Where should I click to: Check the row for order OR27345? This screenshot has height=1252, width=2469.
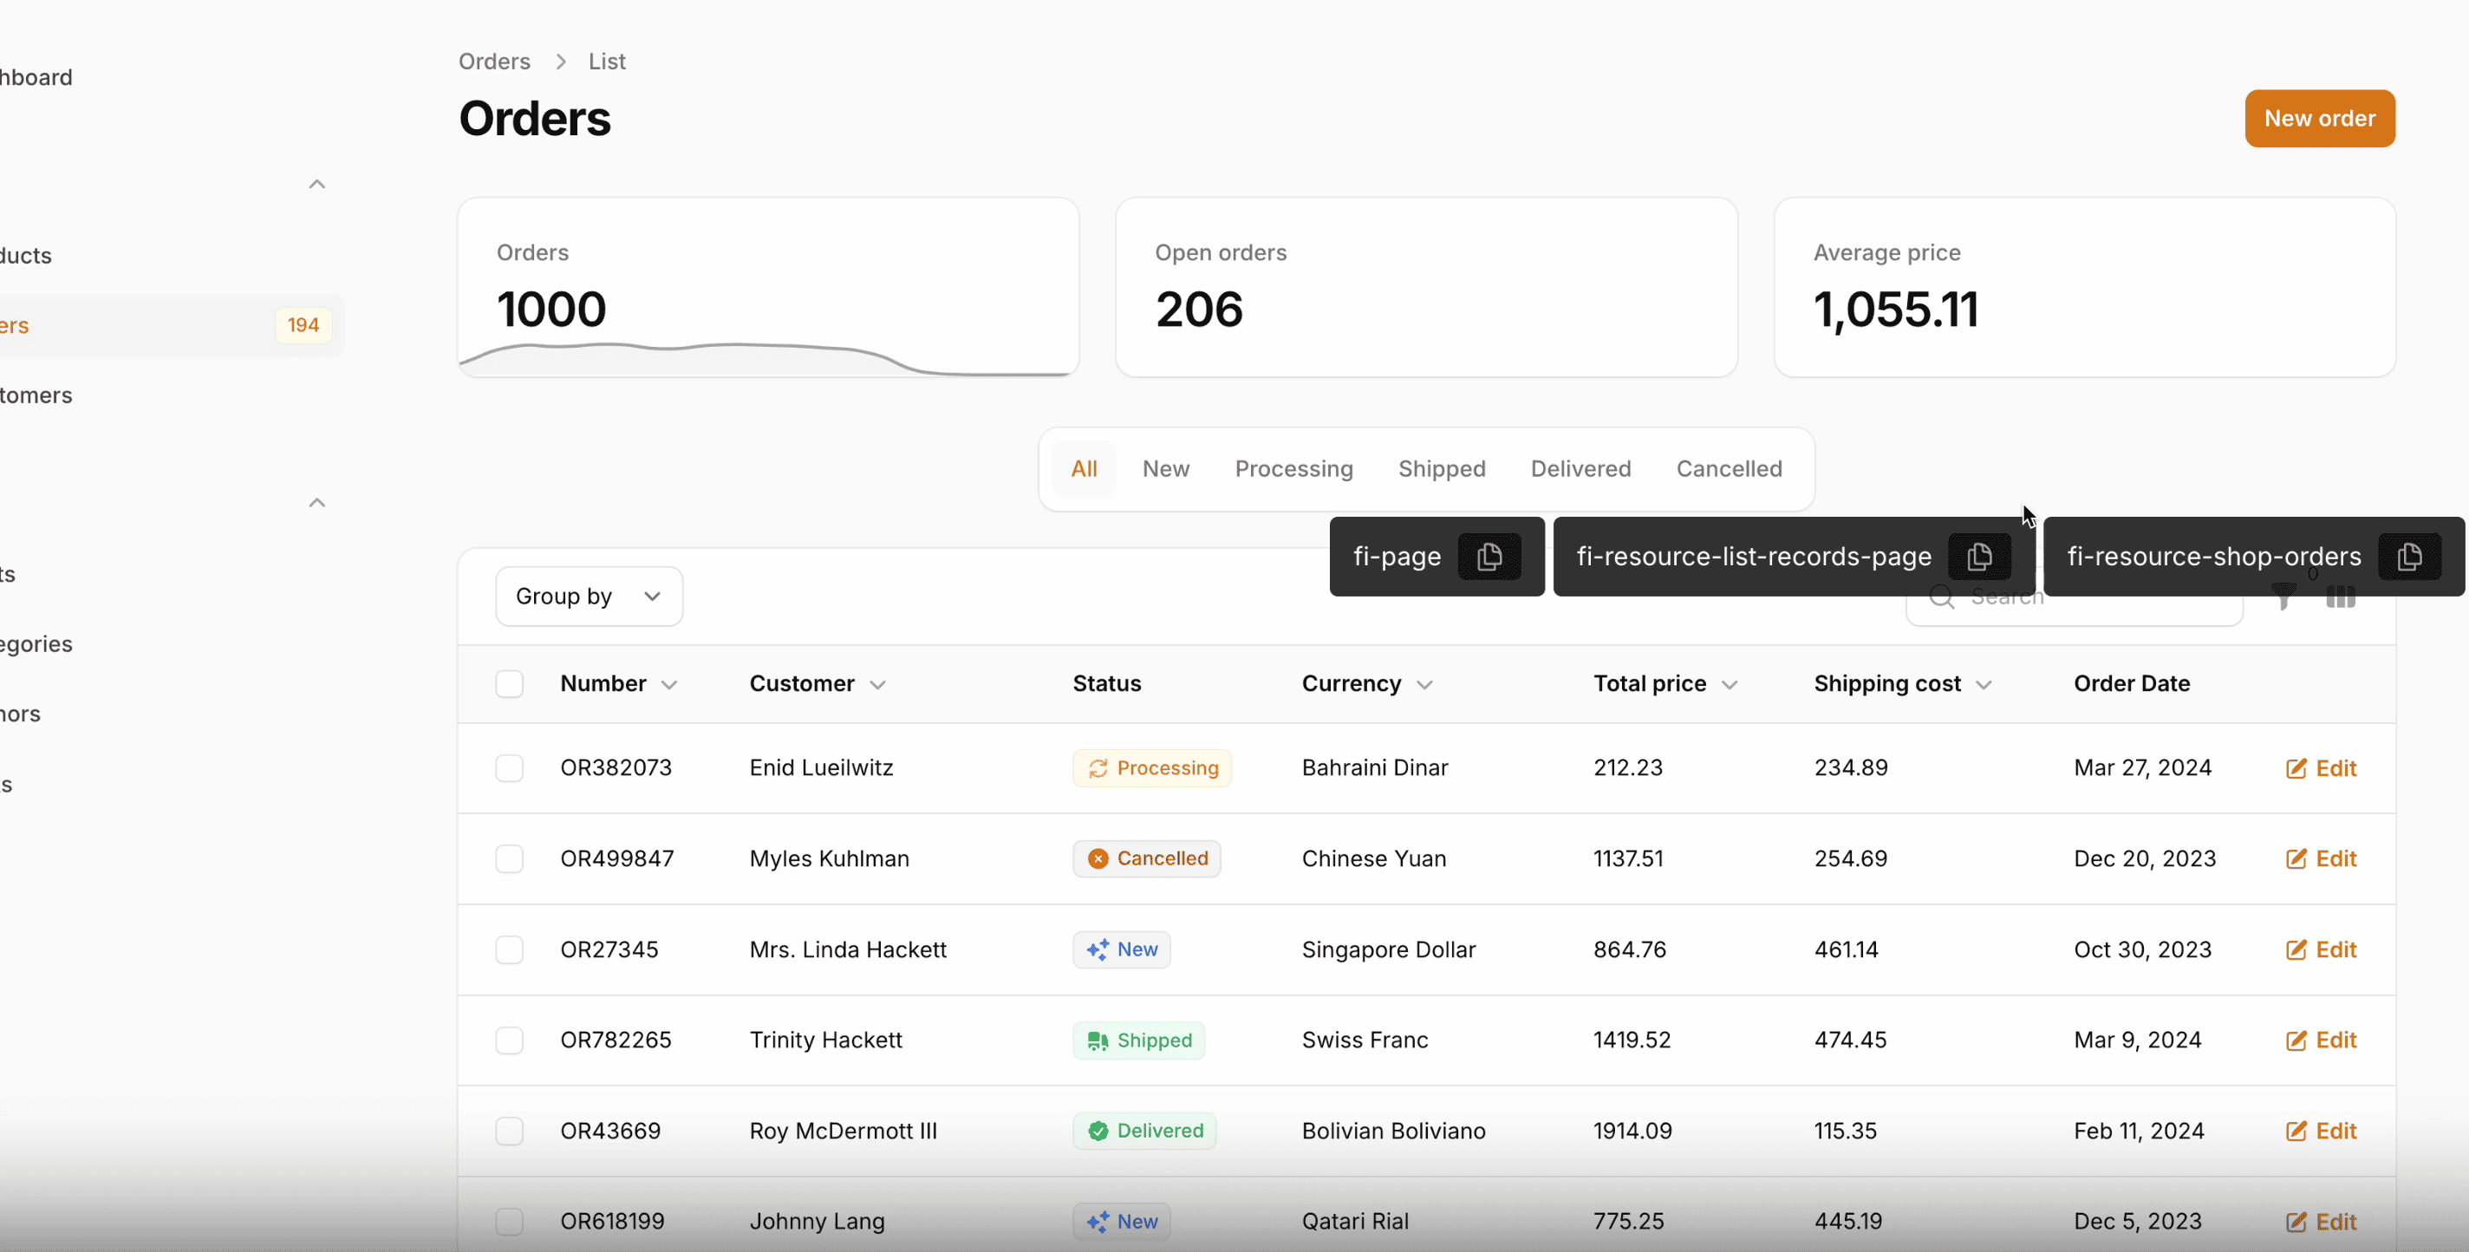[510, 950]
